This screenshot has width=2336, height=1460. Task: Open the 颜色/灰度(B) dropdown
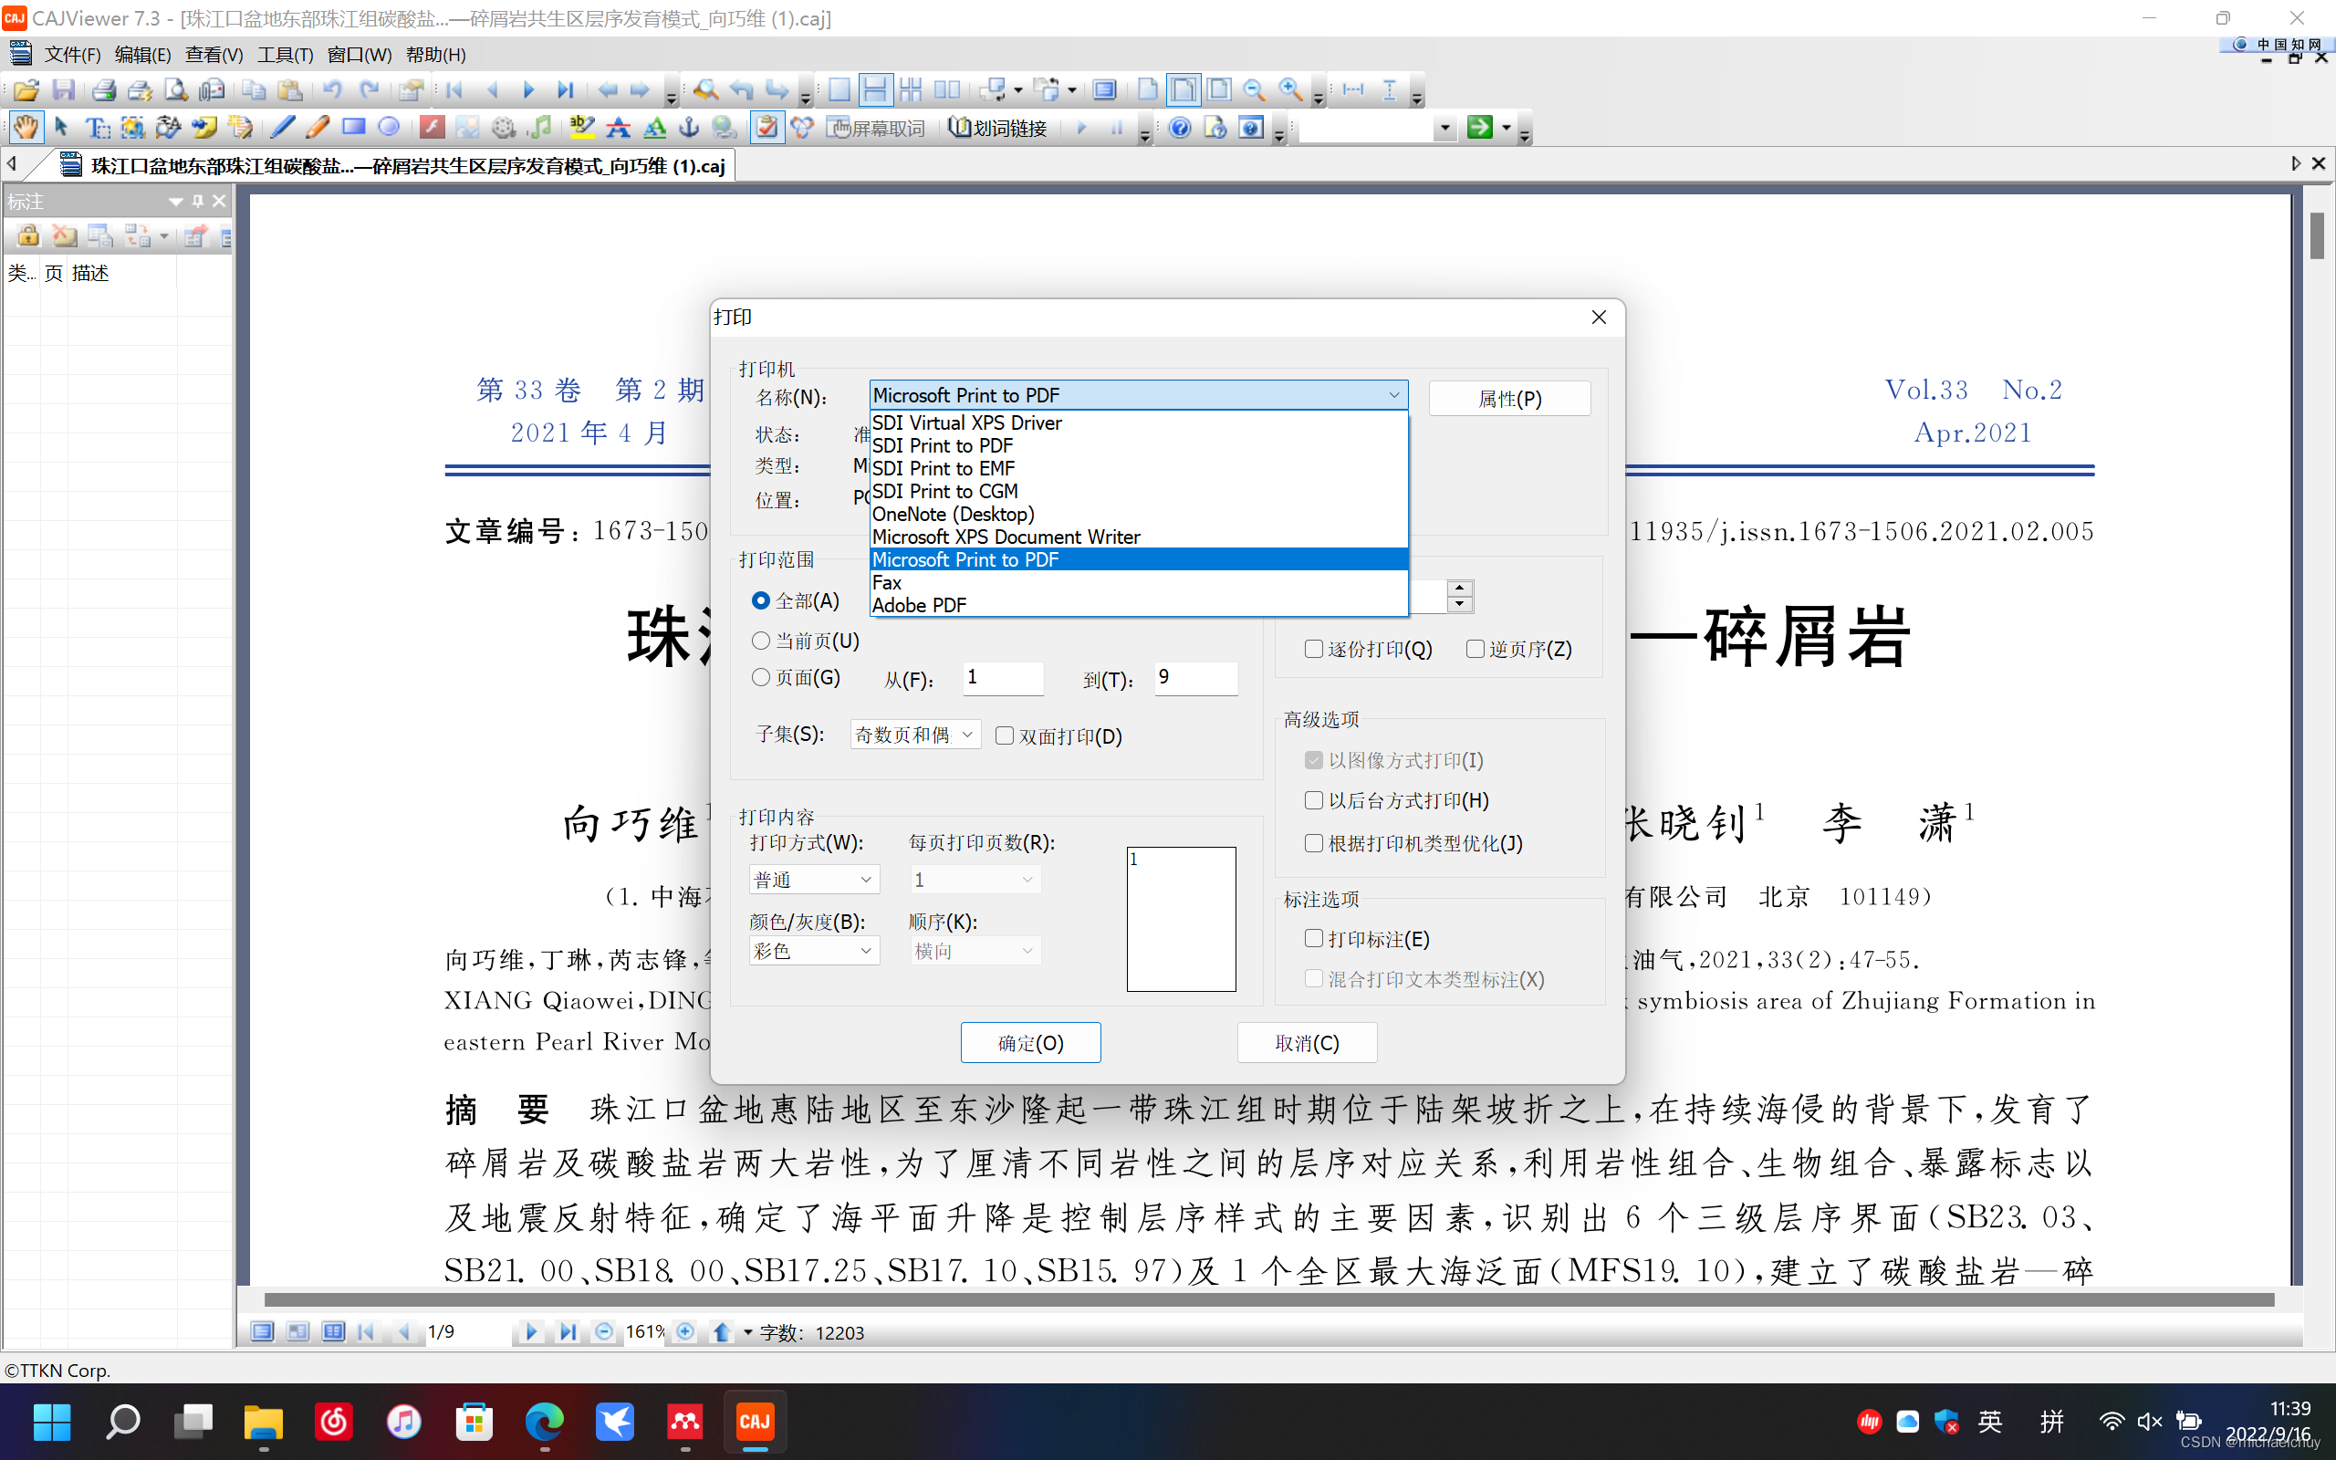814,951
